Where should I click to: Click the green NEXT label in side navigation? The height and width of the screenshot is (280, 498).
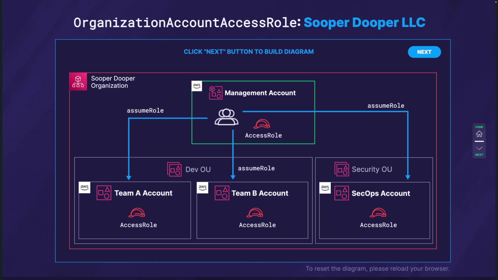pos(479,155)
